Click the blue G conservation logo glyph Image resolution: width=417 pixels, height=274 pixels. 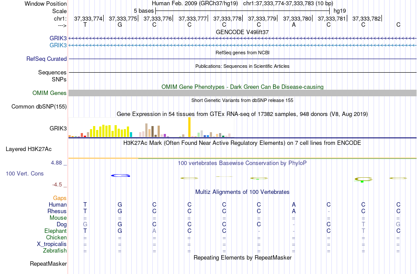pyautogui.click(x=120, y=176)
